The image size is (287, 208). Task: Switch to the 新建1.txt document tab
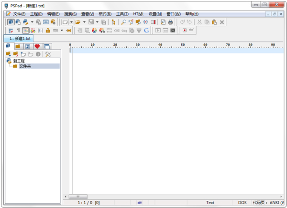pyautogui.click(x=20, y=38)
